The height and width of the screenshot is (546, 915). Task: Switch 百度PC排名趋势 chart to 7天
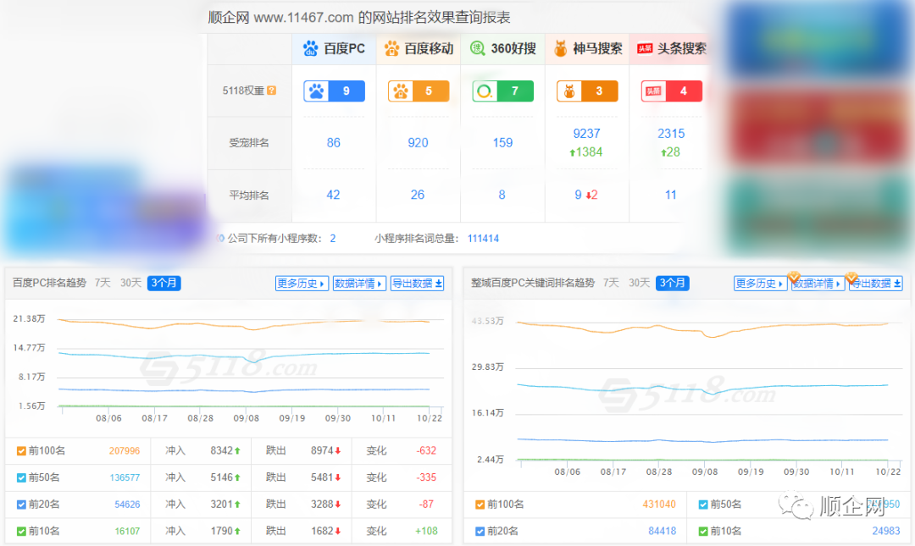(103, 283)
